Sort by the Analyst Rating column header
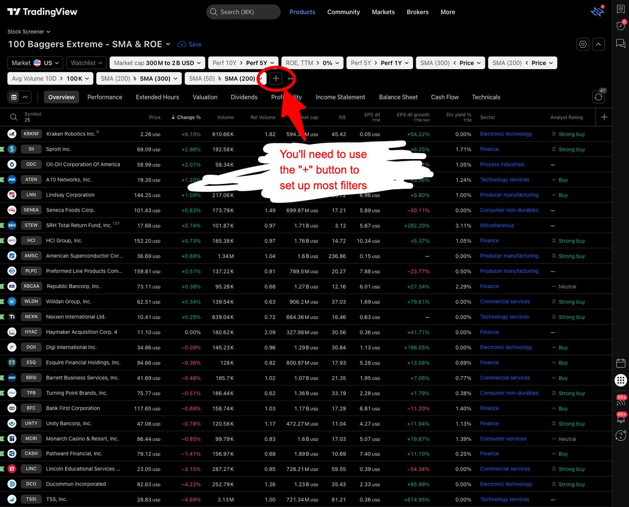The image size is (629, 507). (567, 117)
